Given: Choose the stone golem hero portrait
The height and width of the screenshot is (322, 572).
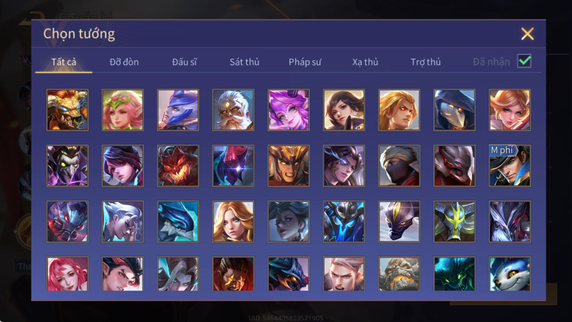Looking at the screenshot, I should coord(399,274).
